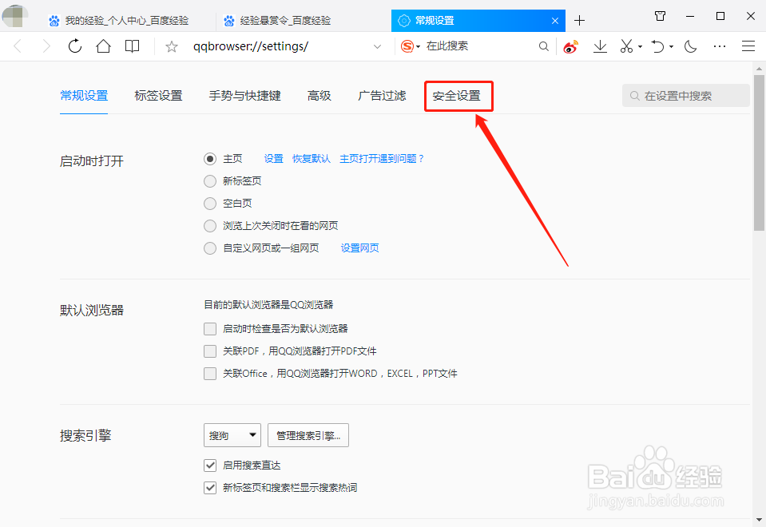
Task: Expand the undo history dropdown arrow
Action: pos(671,47)
